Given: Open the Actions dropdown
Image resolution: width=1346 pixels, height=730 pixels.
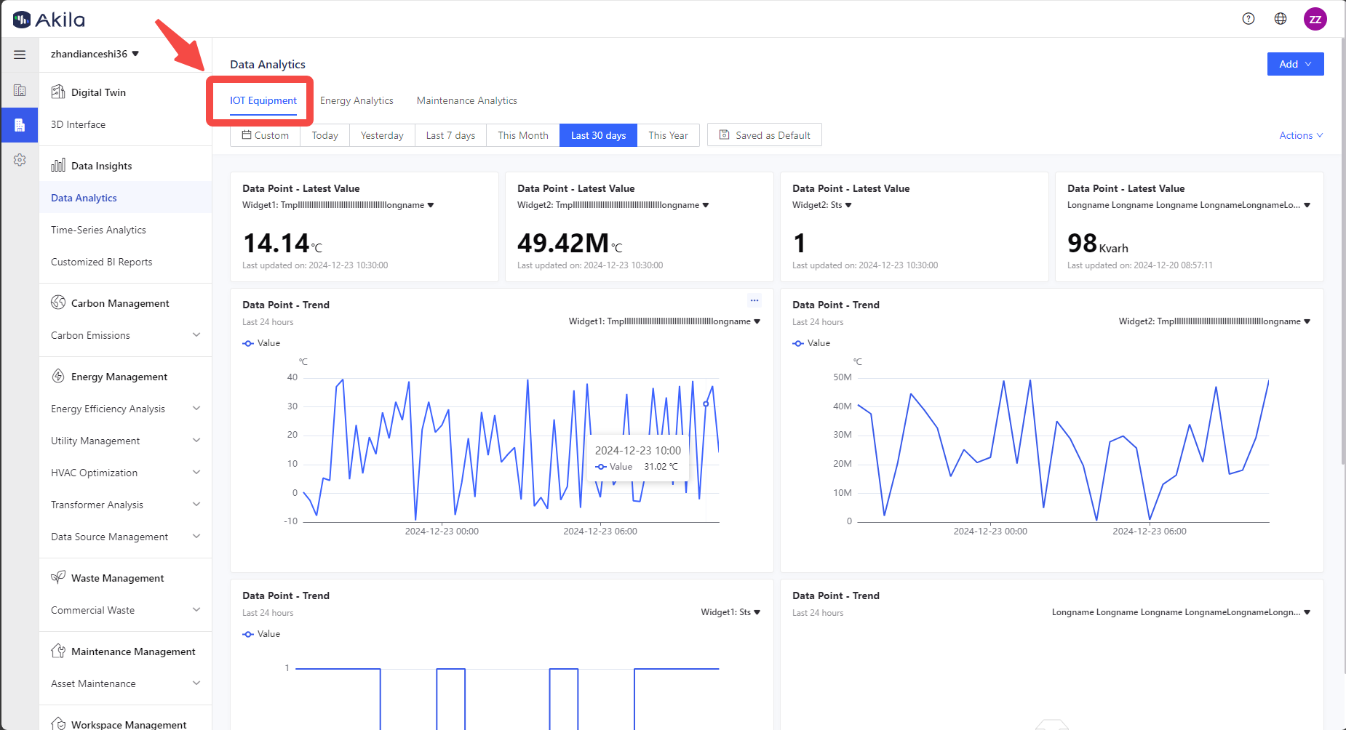Looking at the screenshot, I should (x=1301, y=135).
